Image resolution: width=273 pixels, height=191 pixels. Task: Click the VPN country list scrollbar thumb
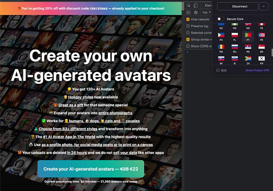272,53
